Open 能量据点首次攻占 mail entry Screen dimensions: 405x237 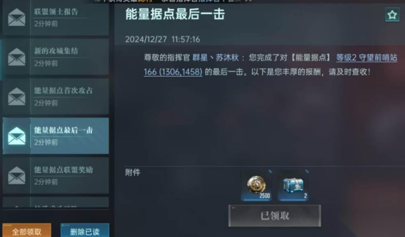click(x=56, y=97)
